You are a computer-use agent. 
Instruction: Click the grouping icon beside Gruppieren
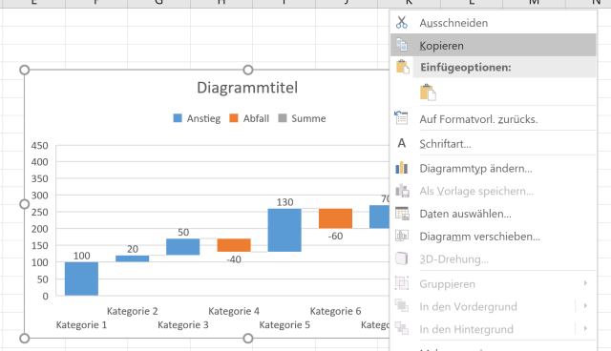(402, 283)
